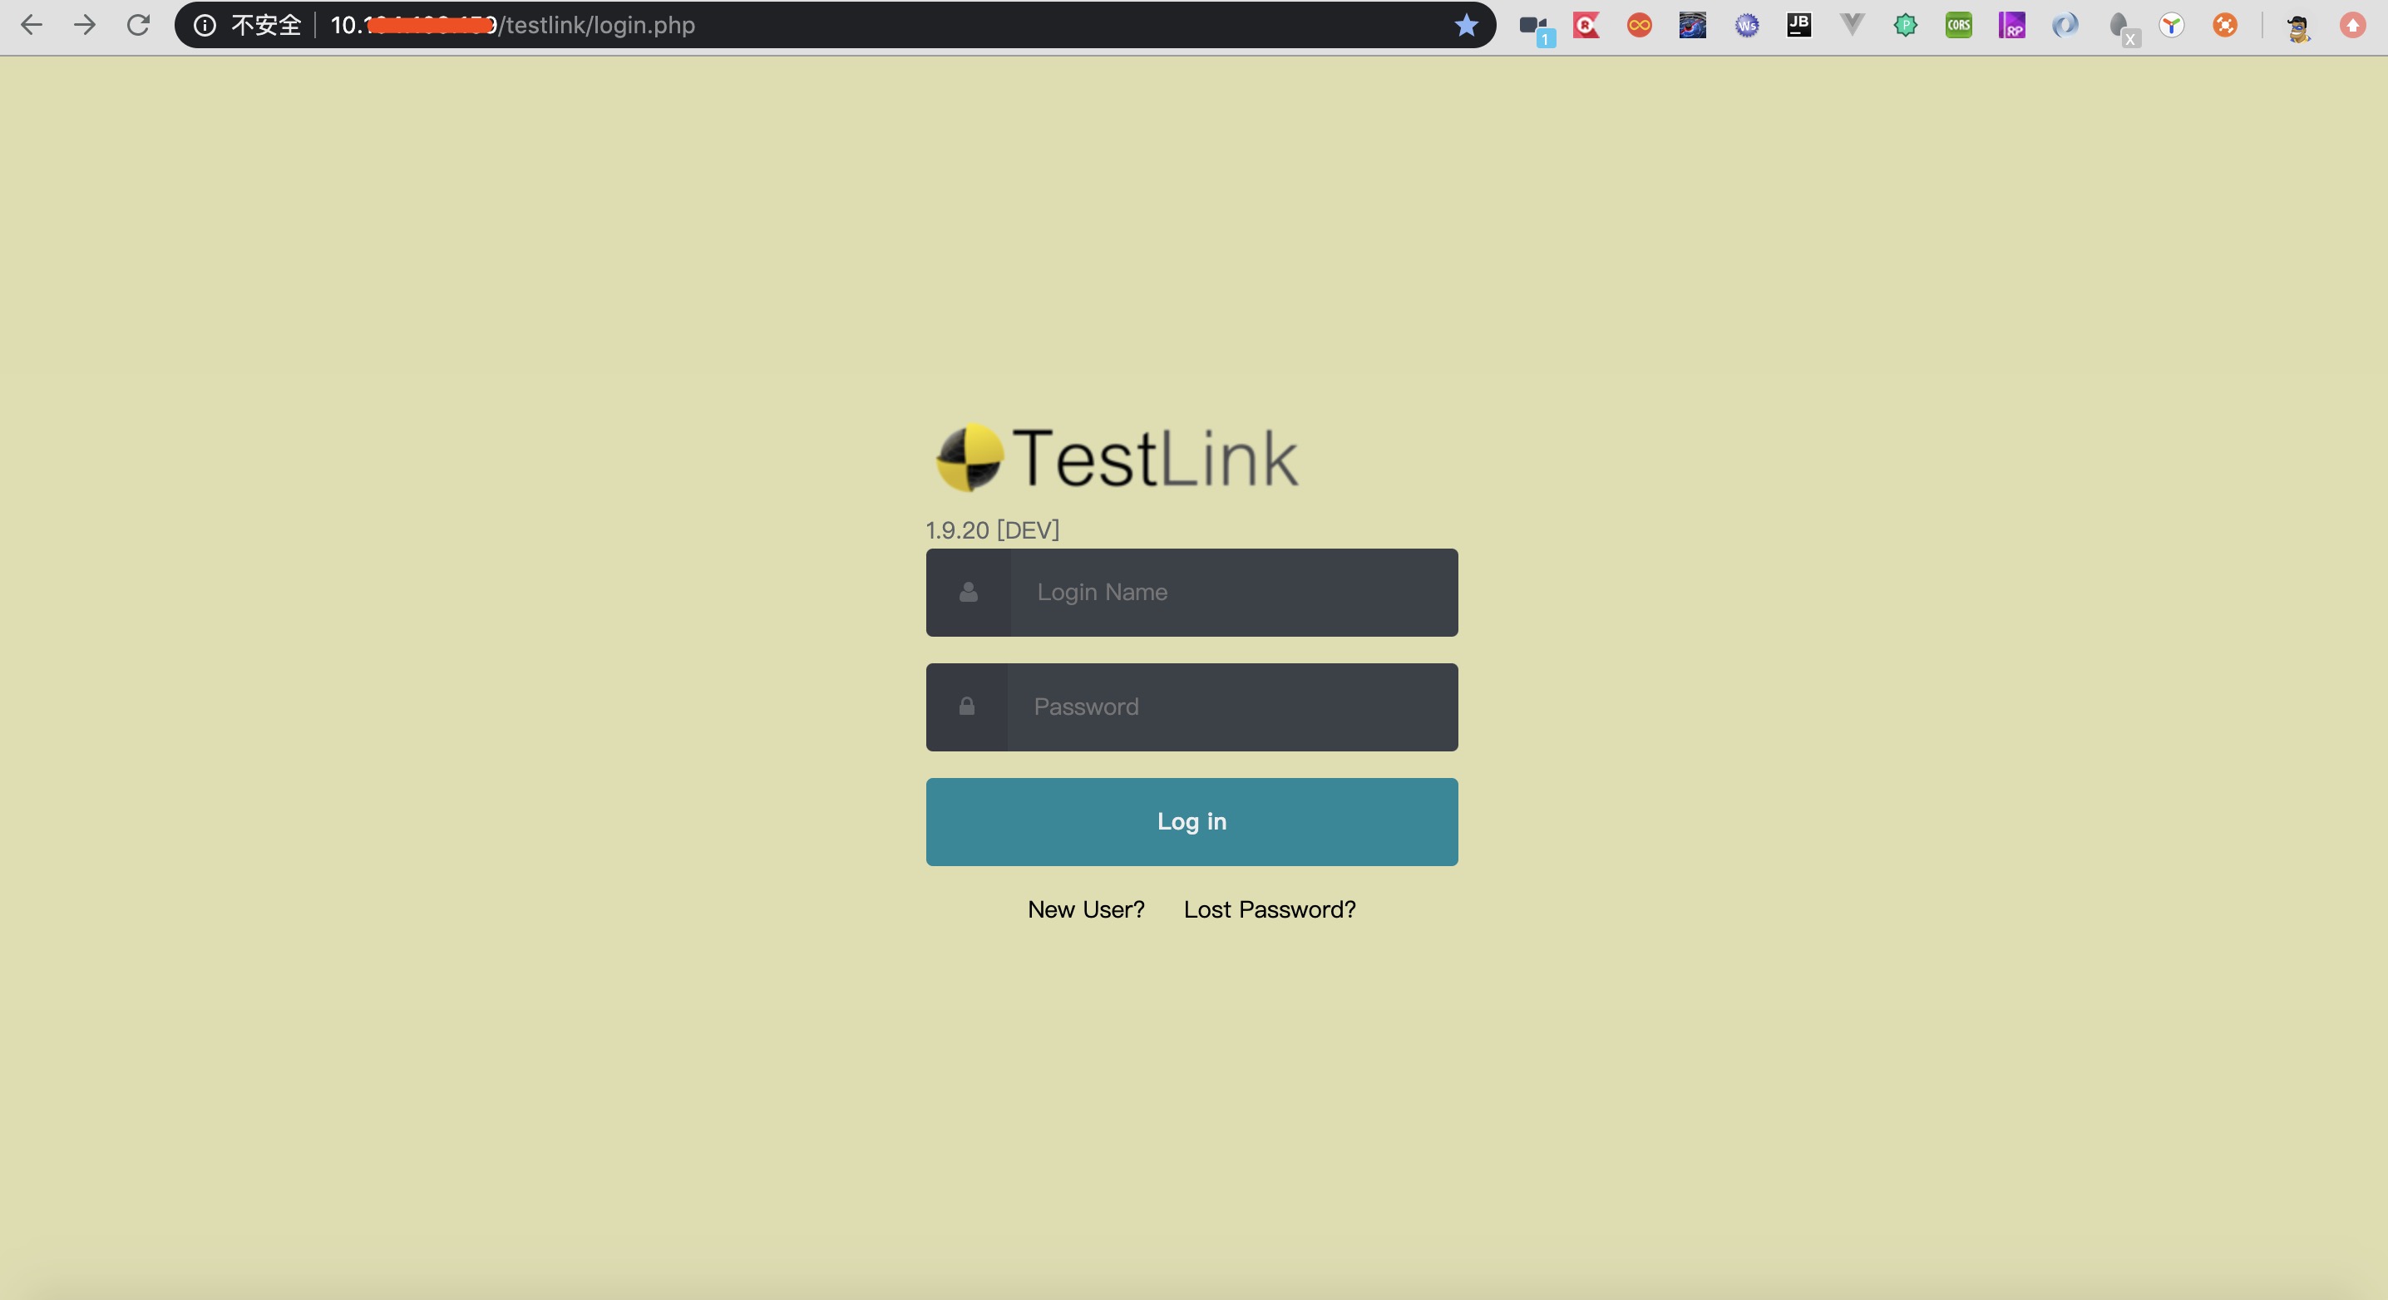Open the New User? link
Screen dimensions: 2388x1300
(1086, 909)
